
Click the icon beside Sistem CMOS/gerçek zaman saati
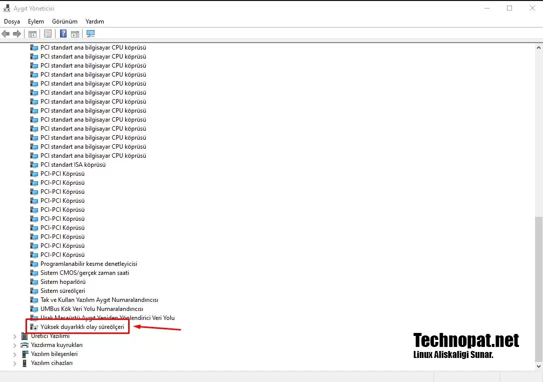point(34,273)
